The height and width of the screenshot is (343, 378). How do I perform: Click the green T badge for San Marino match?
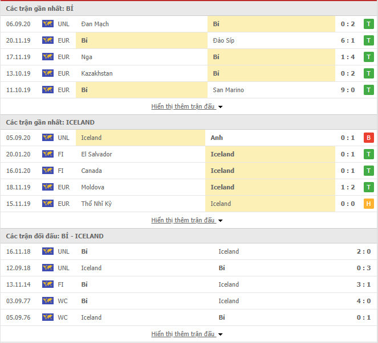(x=369, y=90)
